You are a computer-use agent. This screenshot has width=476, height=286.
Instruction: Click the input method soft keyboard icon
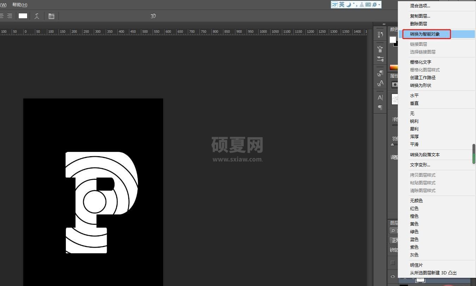(x=368, y=5)
